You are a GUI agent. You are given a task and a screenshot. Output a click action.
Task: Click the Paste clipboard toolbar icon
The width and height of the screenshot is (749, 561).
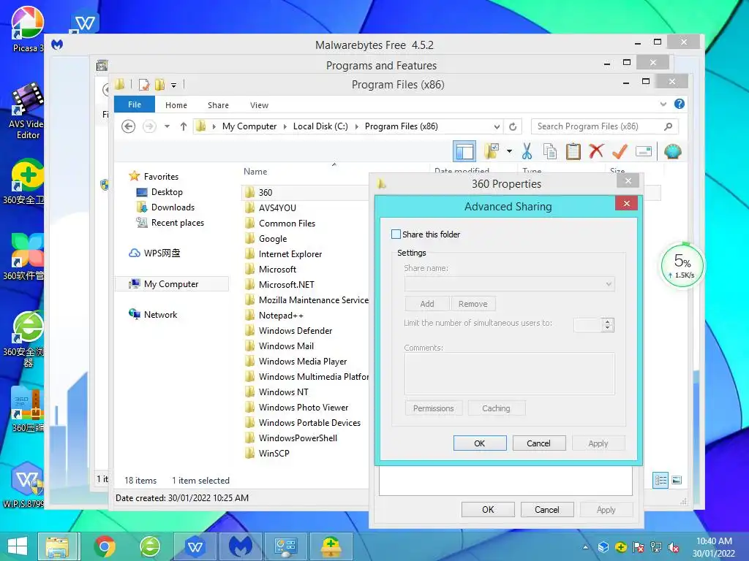point(573,152)
